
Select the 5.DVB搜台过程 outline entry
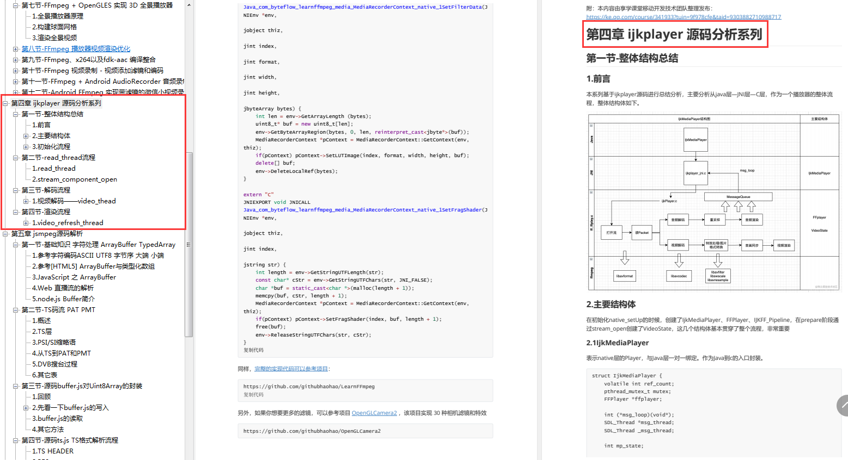(54, 364)
